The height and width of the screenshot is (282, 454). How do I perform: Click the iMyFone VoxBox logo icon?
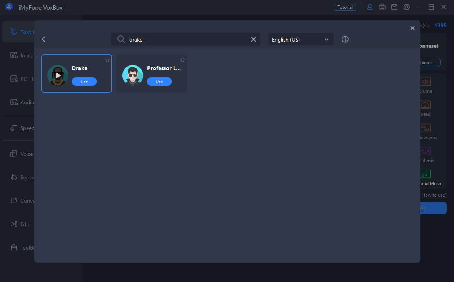coord(9,7)
